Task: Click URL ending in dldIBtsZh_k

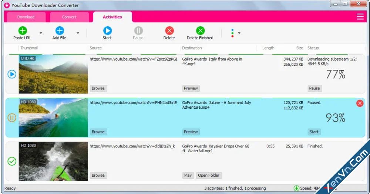Action: (x=132, y=146)
